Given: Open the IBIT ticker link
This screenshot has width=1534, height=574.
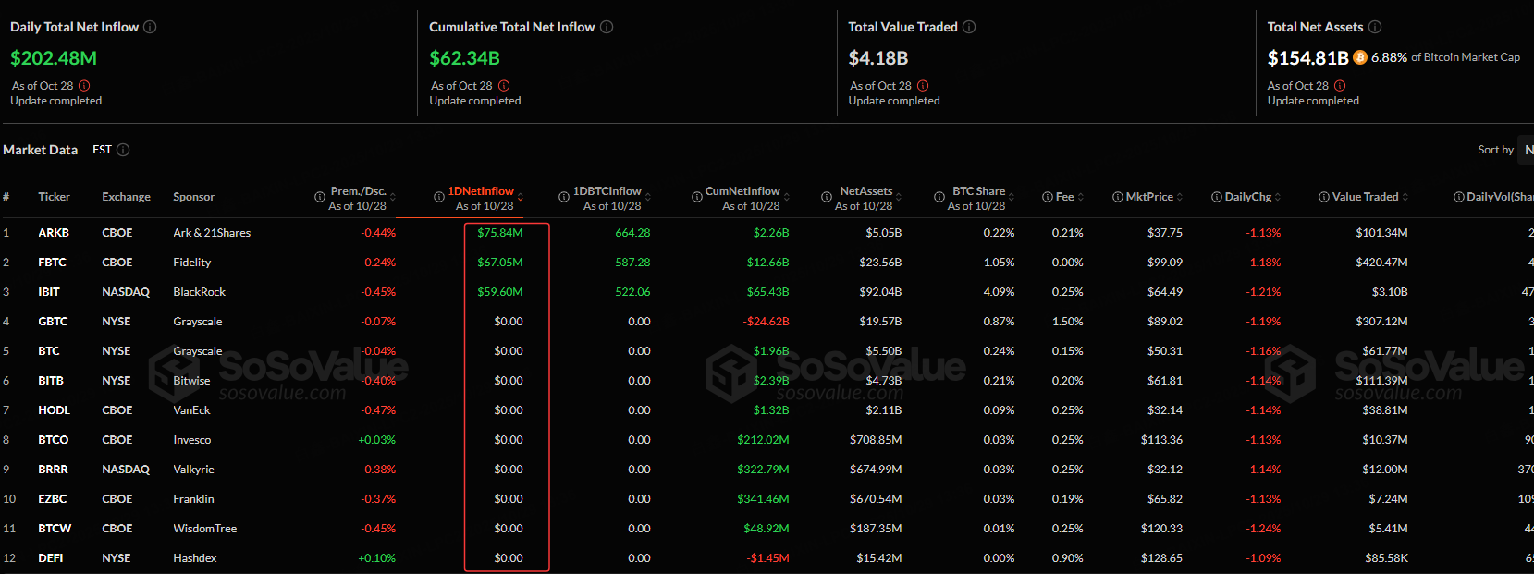Looking at the screenshot, I should 49,292.
